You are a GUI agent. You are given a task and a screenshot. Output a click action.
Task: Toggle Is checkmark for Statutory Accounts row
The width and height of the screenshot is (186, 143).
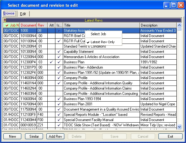coord(59,31)
